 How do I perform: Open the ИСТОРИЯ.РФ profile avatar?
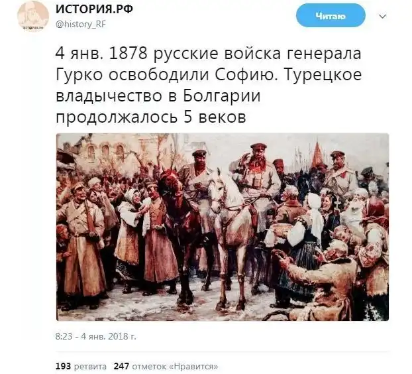pos(33,15)
